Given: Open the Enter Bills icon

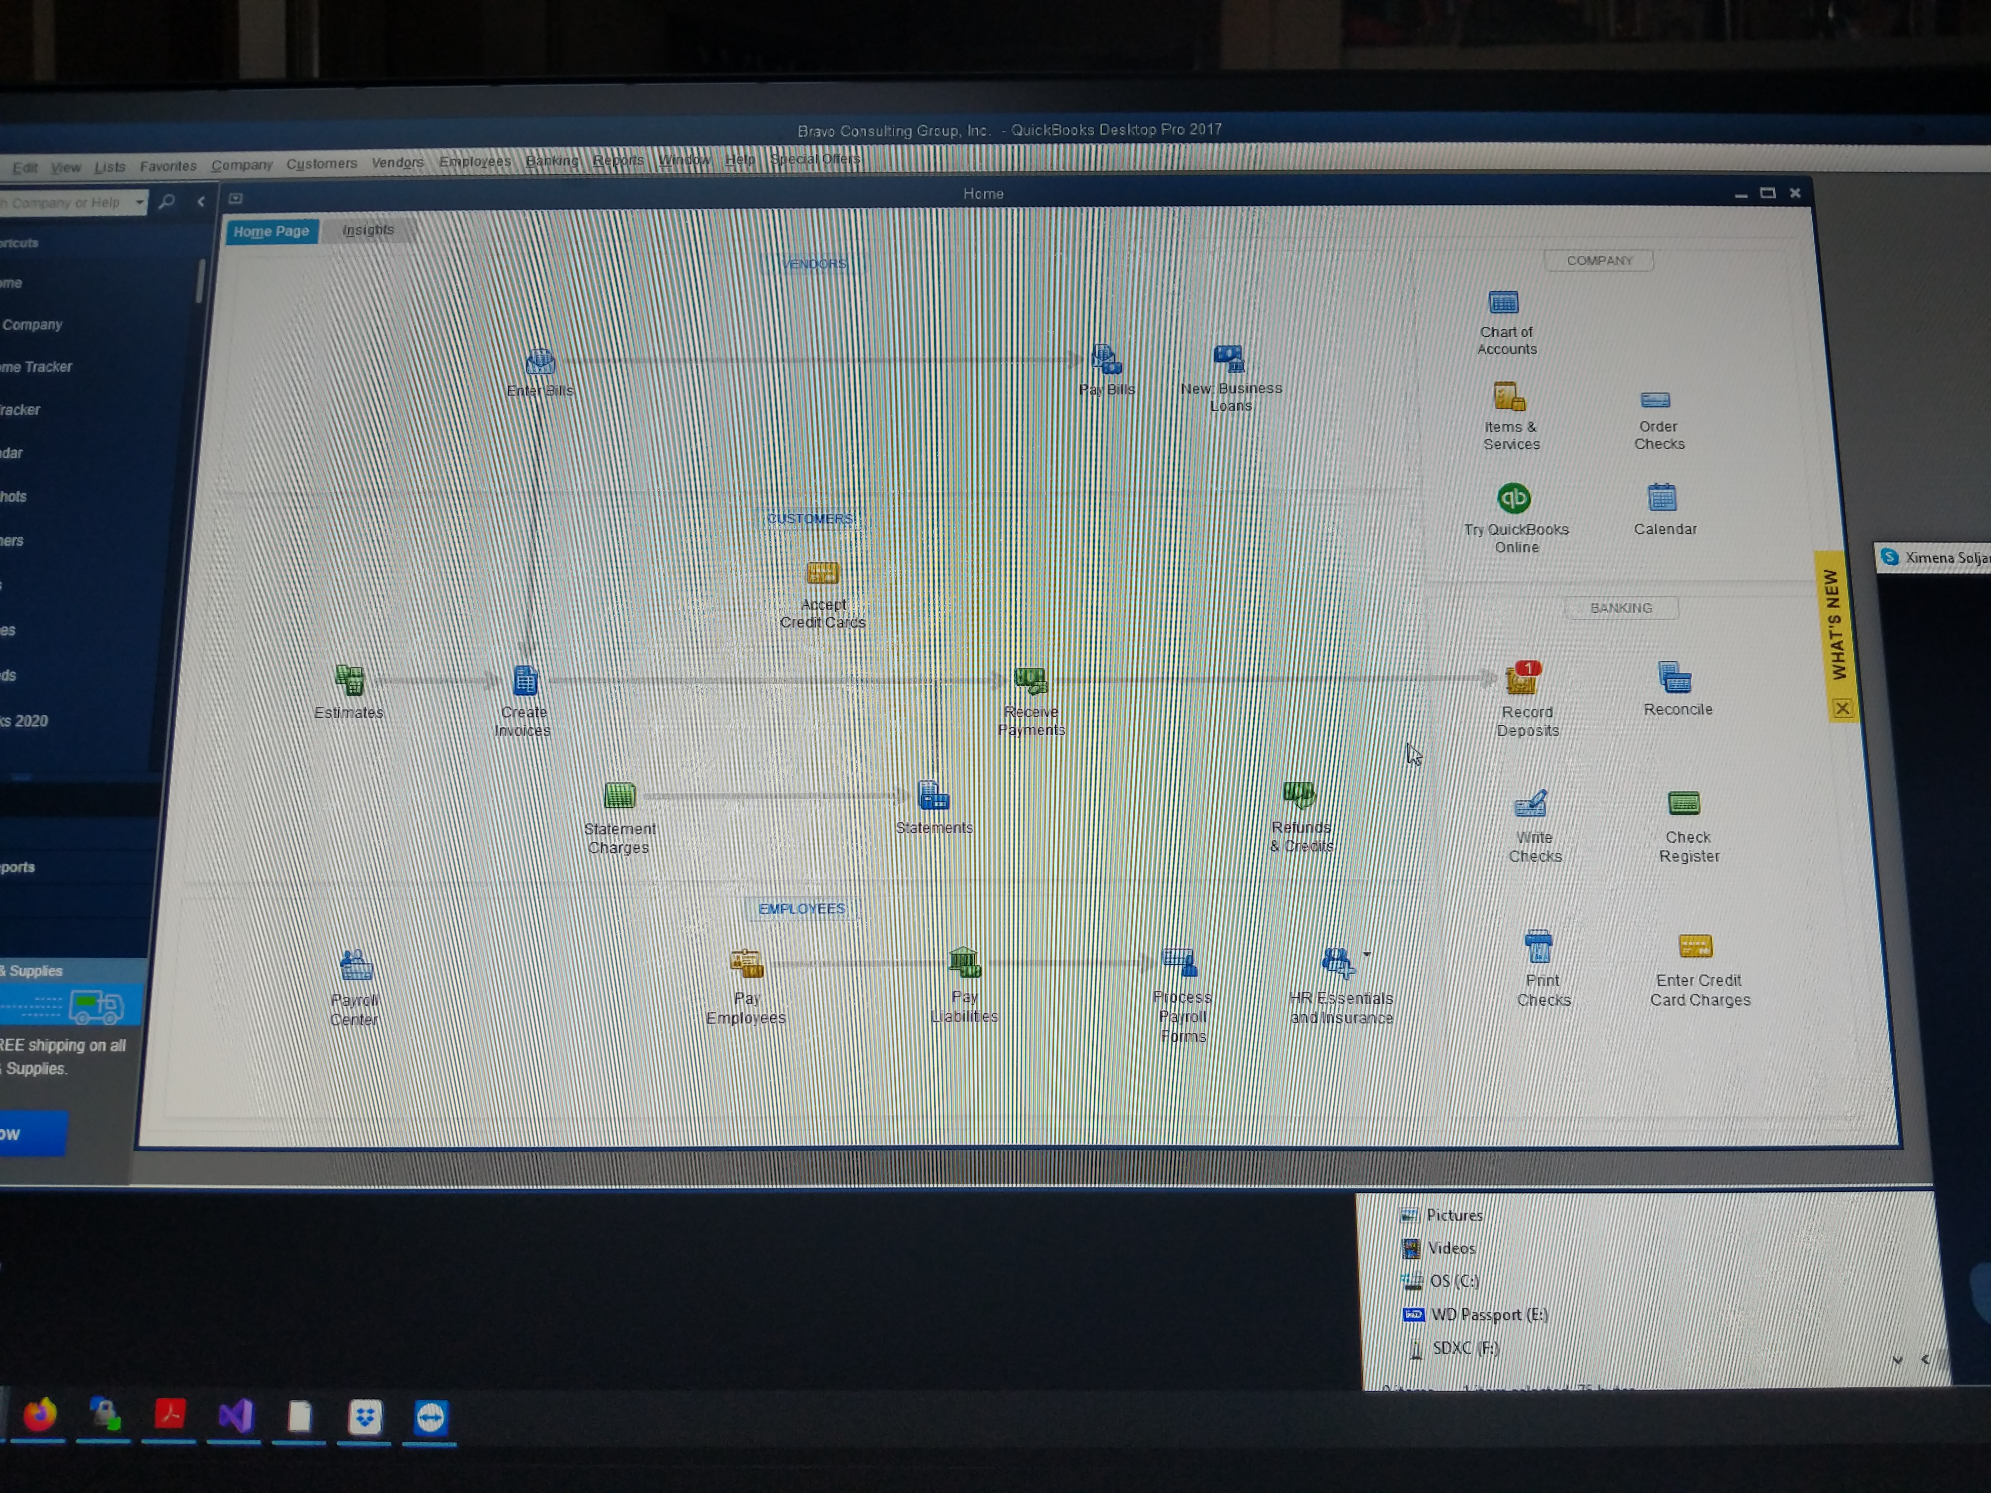Looking at the screenshot, I should tap(540, 362).
